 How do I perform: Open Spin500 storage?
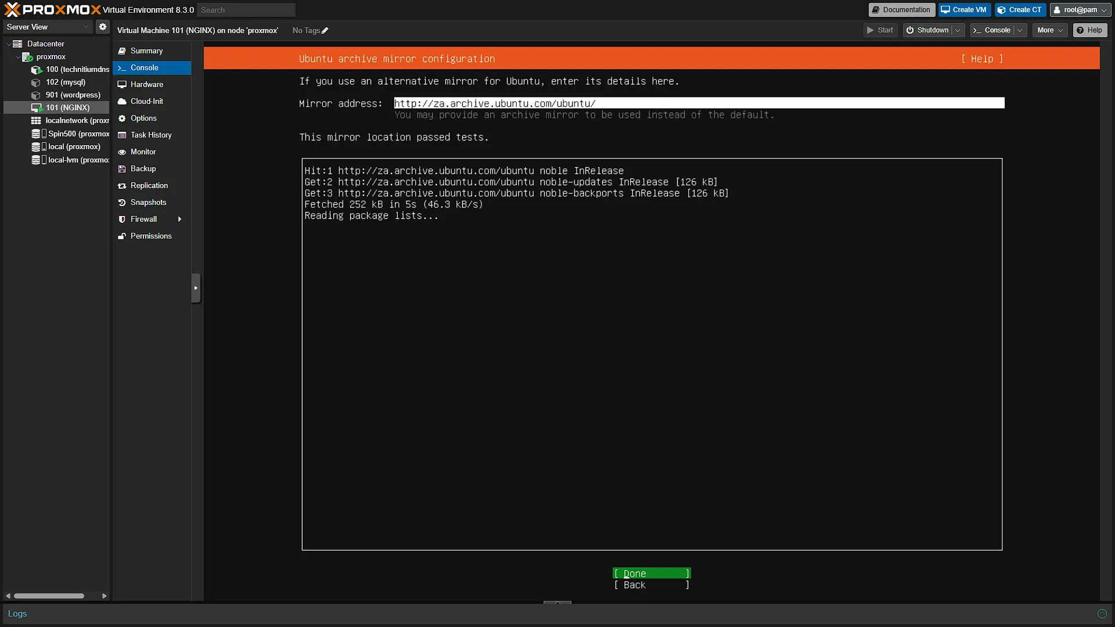coord(70,134)
